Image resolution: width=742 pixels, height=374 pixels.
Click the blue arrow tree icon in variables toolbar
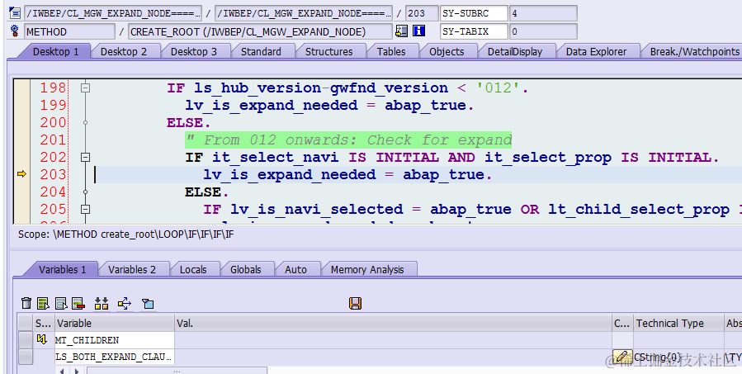(125, 304)
